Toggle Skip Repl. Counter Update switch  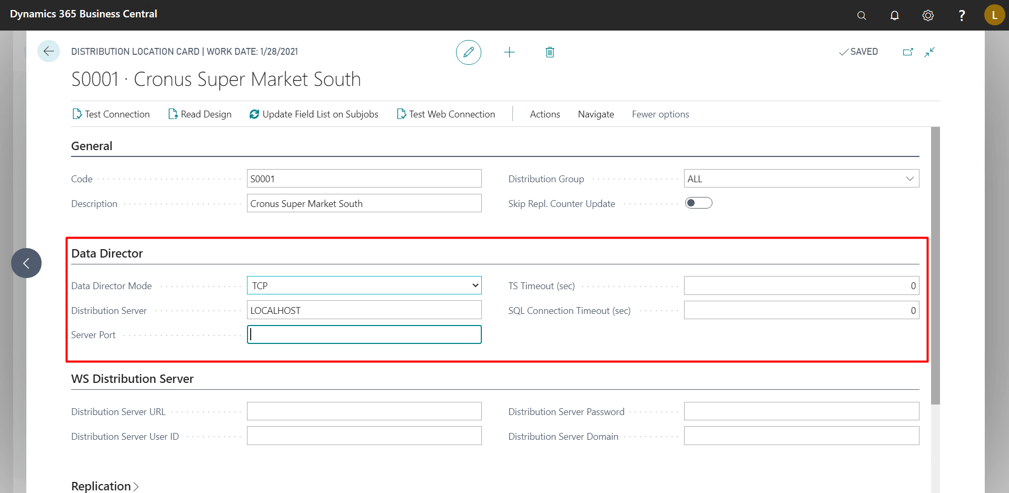pos(698,203)
